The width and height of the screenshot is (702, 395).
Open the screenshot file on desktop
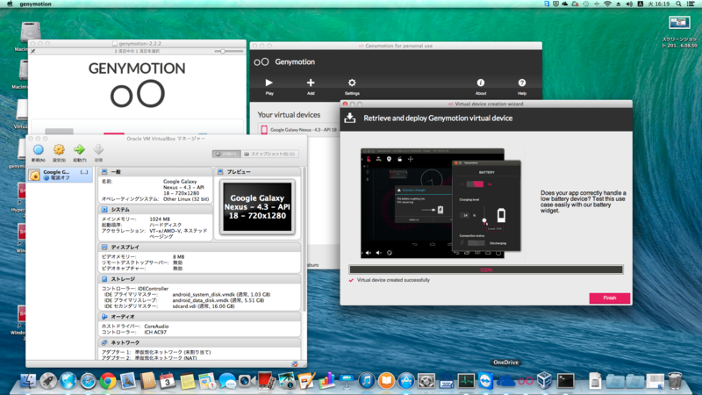tap(679, 31)
